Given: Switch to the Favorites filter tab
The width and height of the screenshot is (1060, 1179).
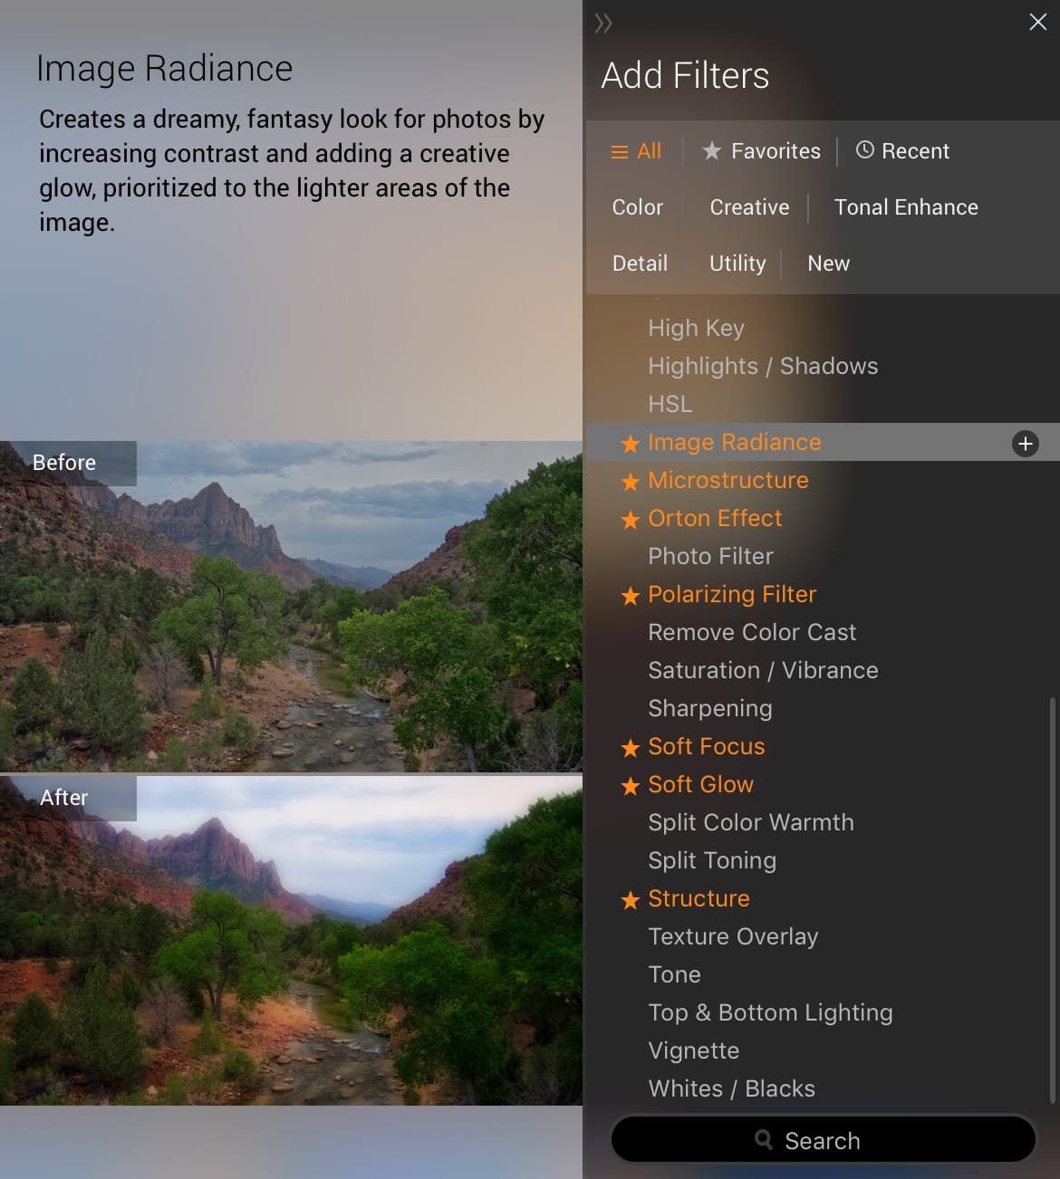Looking at the screenshot, I should point(762,151).
